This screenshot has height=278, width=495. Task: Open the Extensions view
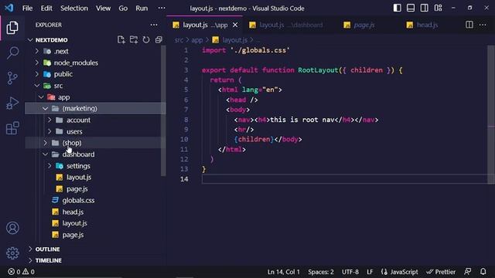pos(12,128)
